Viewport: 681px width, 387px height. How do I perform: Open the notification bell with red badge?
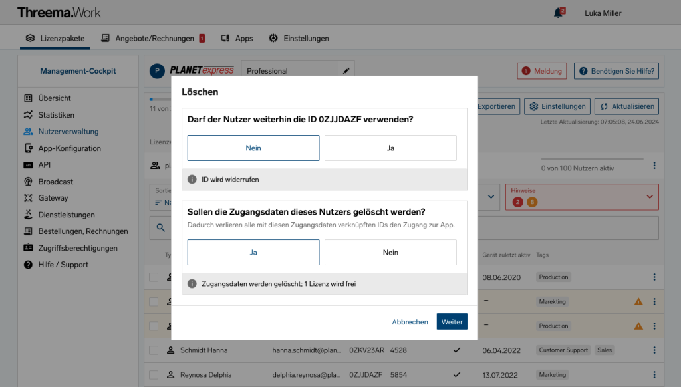557,11
